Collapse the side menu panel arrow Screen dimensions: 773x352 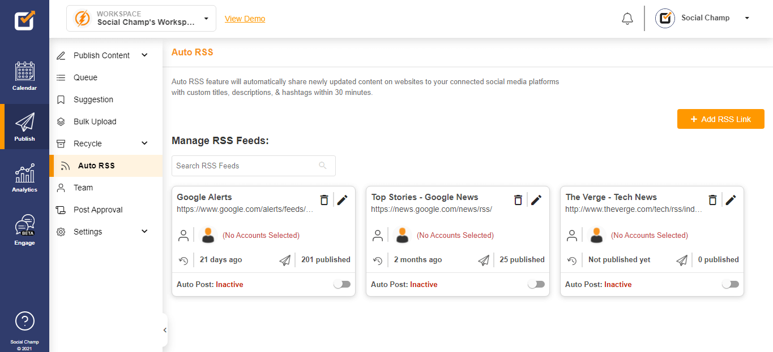(x=165, y=330)
